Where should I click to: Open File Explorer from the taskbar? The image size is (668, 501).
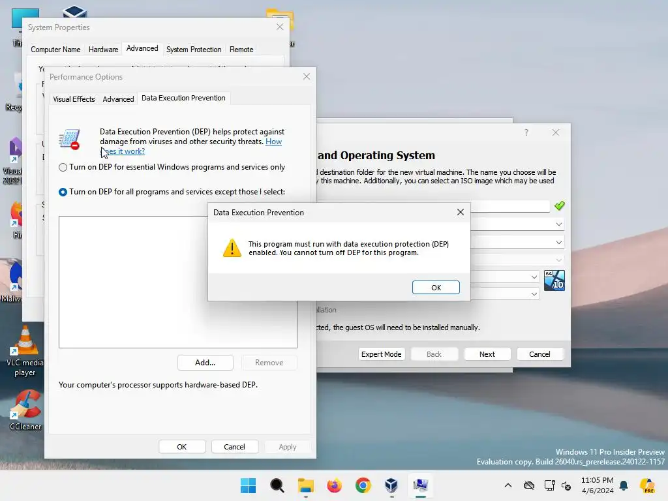click(305, 485)
